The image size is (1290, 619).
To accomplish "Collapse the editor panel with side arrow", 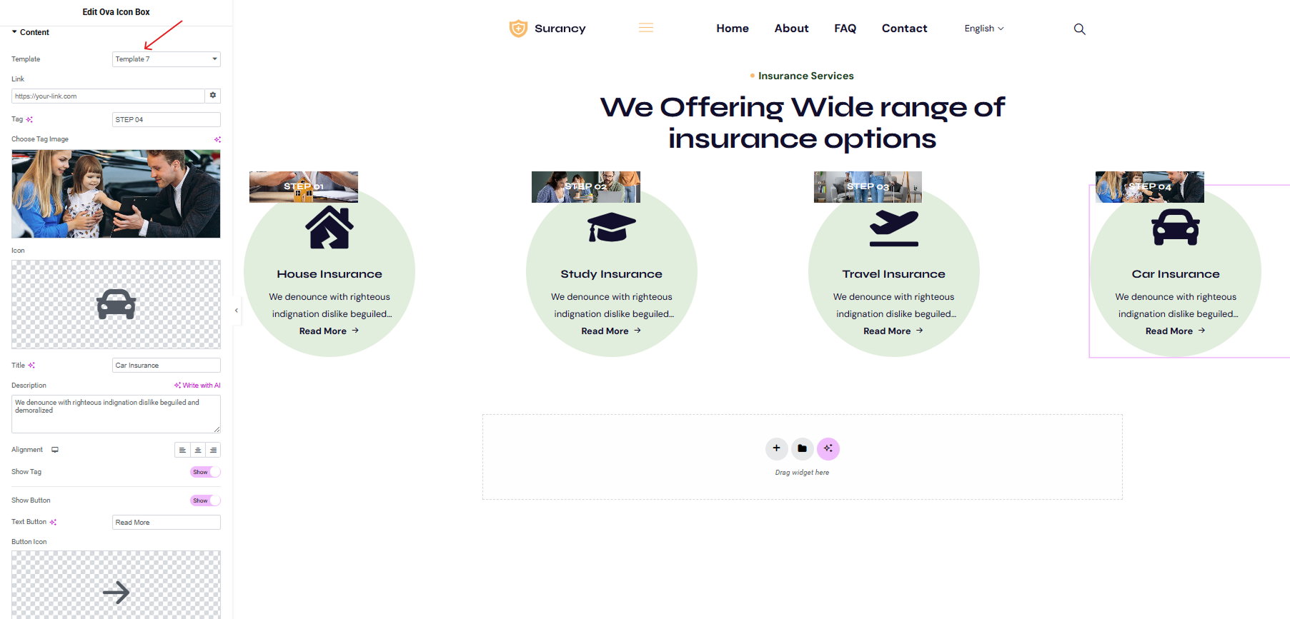I will click(x=237, y=311).
